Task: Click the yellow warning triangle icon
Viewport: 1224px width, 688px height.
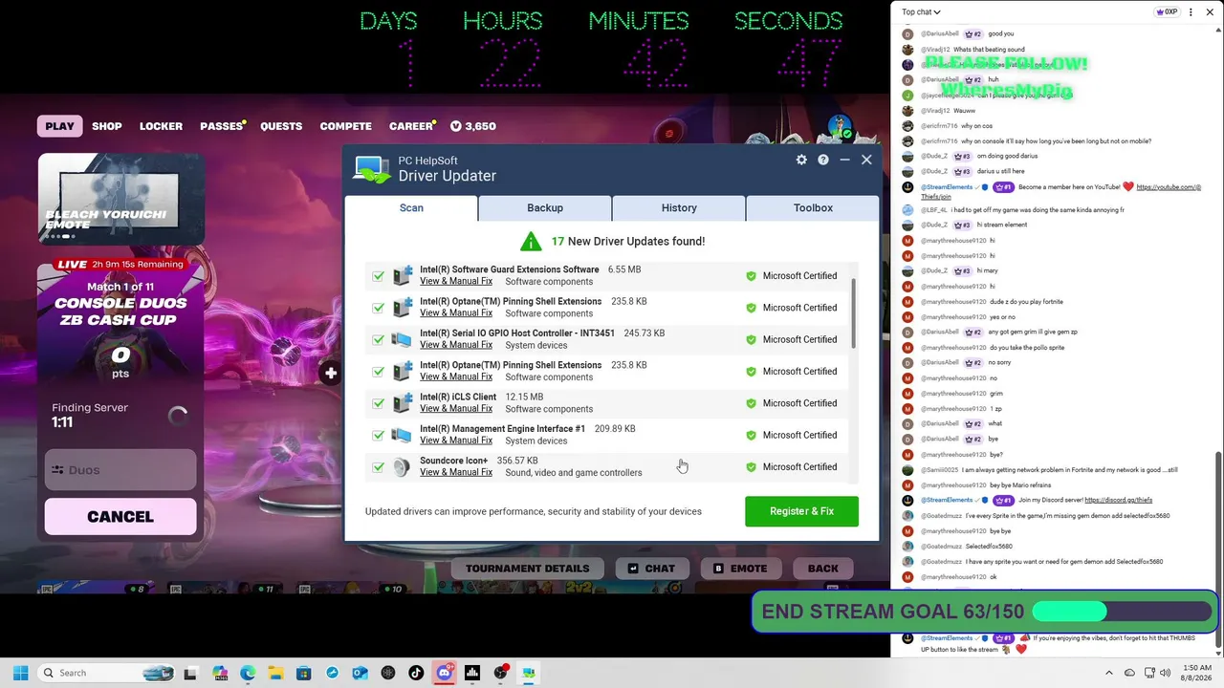Action: tap(531, 241)
